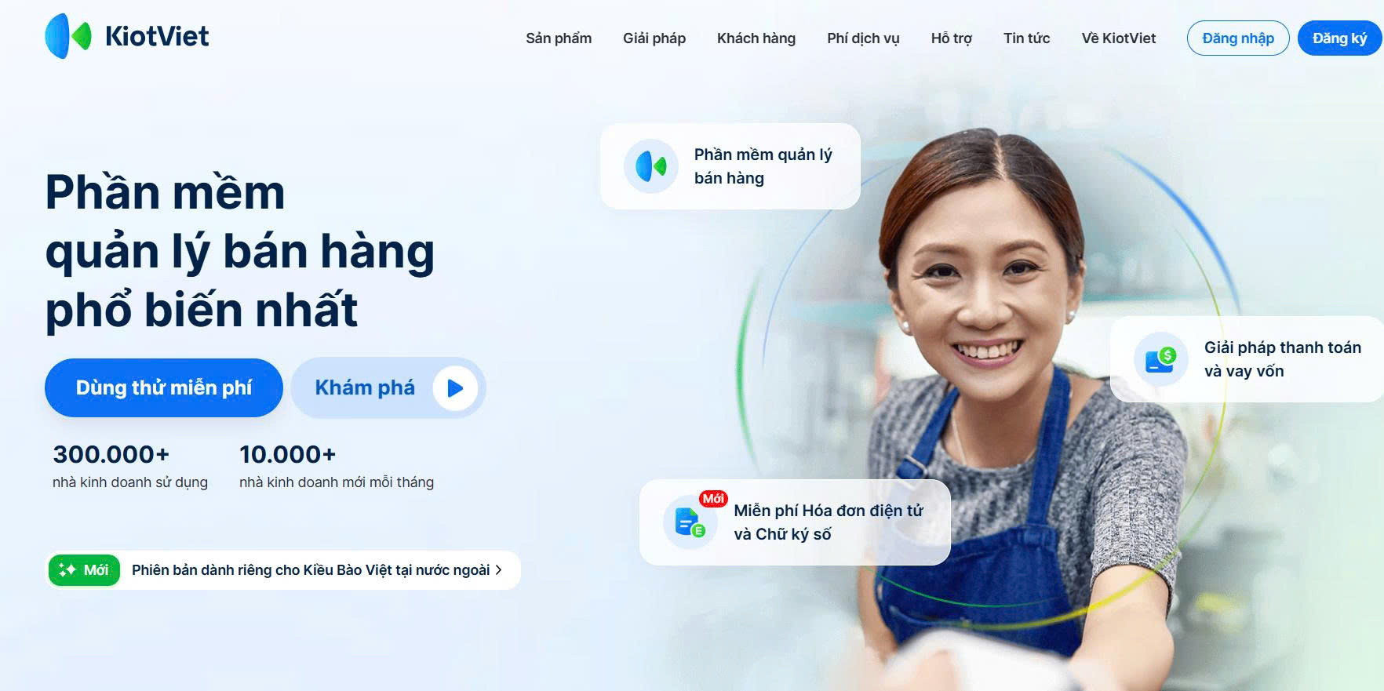Open the Hỗ trợ menu
The image size is (1384, 691).
coord(952,38)
